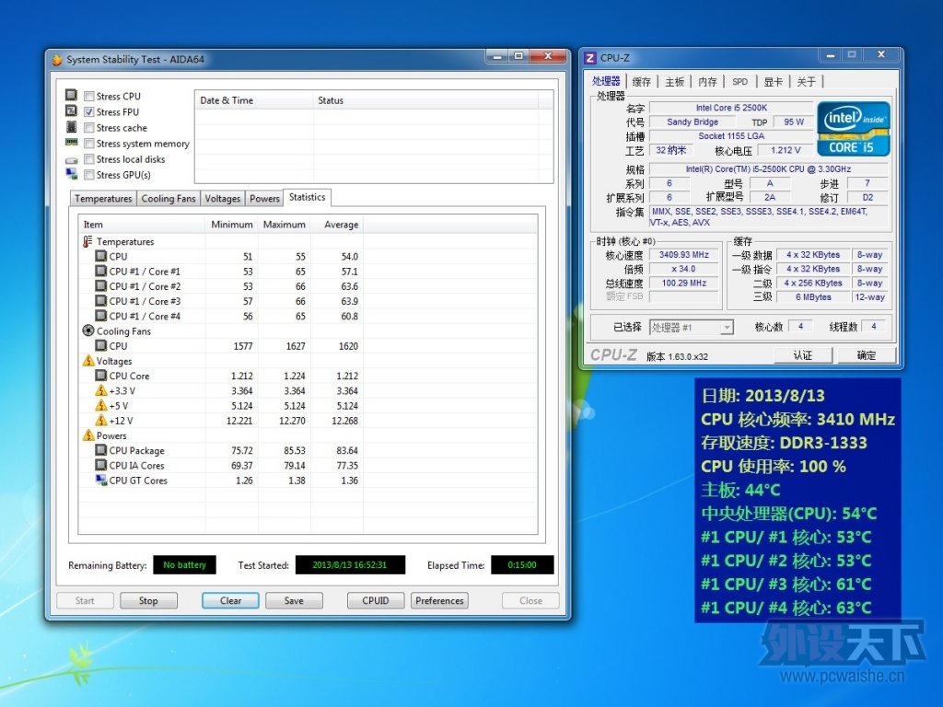
Task: Open the 主板 tab in CPU-Z
Action: point(675,82)
